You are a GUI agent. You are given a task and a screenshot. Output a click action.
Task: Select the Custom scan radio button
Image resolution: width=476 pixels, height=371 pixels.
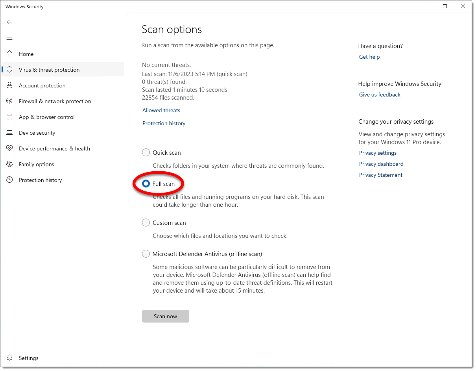point(146,223)
